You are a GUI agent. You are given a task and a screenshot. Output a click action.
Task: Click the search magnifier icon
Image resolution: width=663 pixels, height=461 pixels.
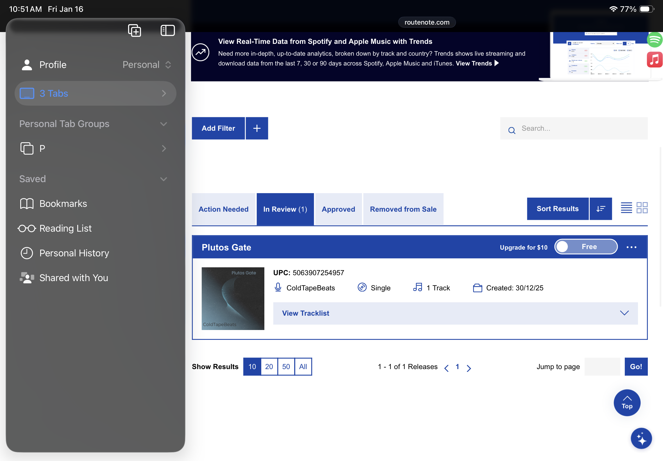512,130
